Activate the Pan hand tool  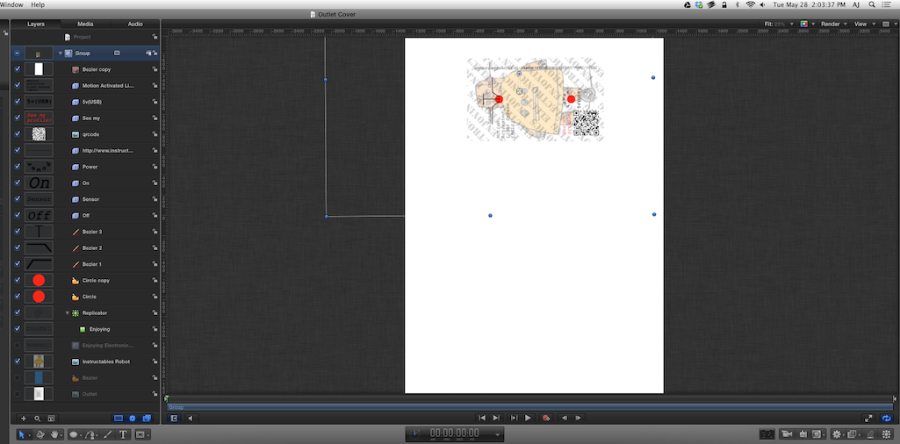point(54,434)
